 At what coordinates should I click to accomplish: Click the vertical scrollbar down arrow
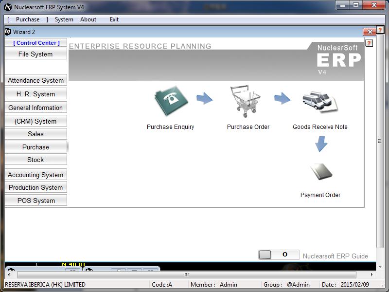pyautogui.click(x=380, y=267)
